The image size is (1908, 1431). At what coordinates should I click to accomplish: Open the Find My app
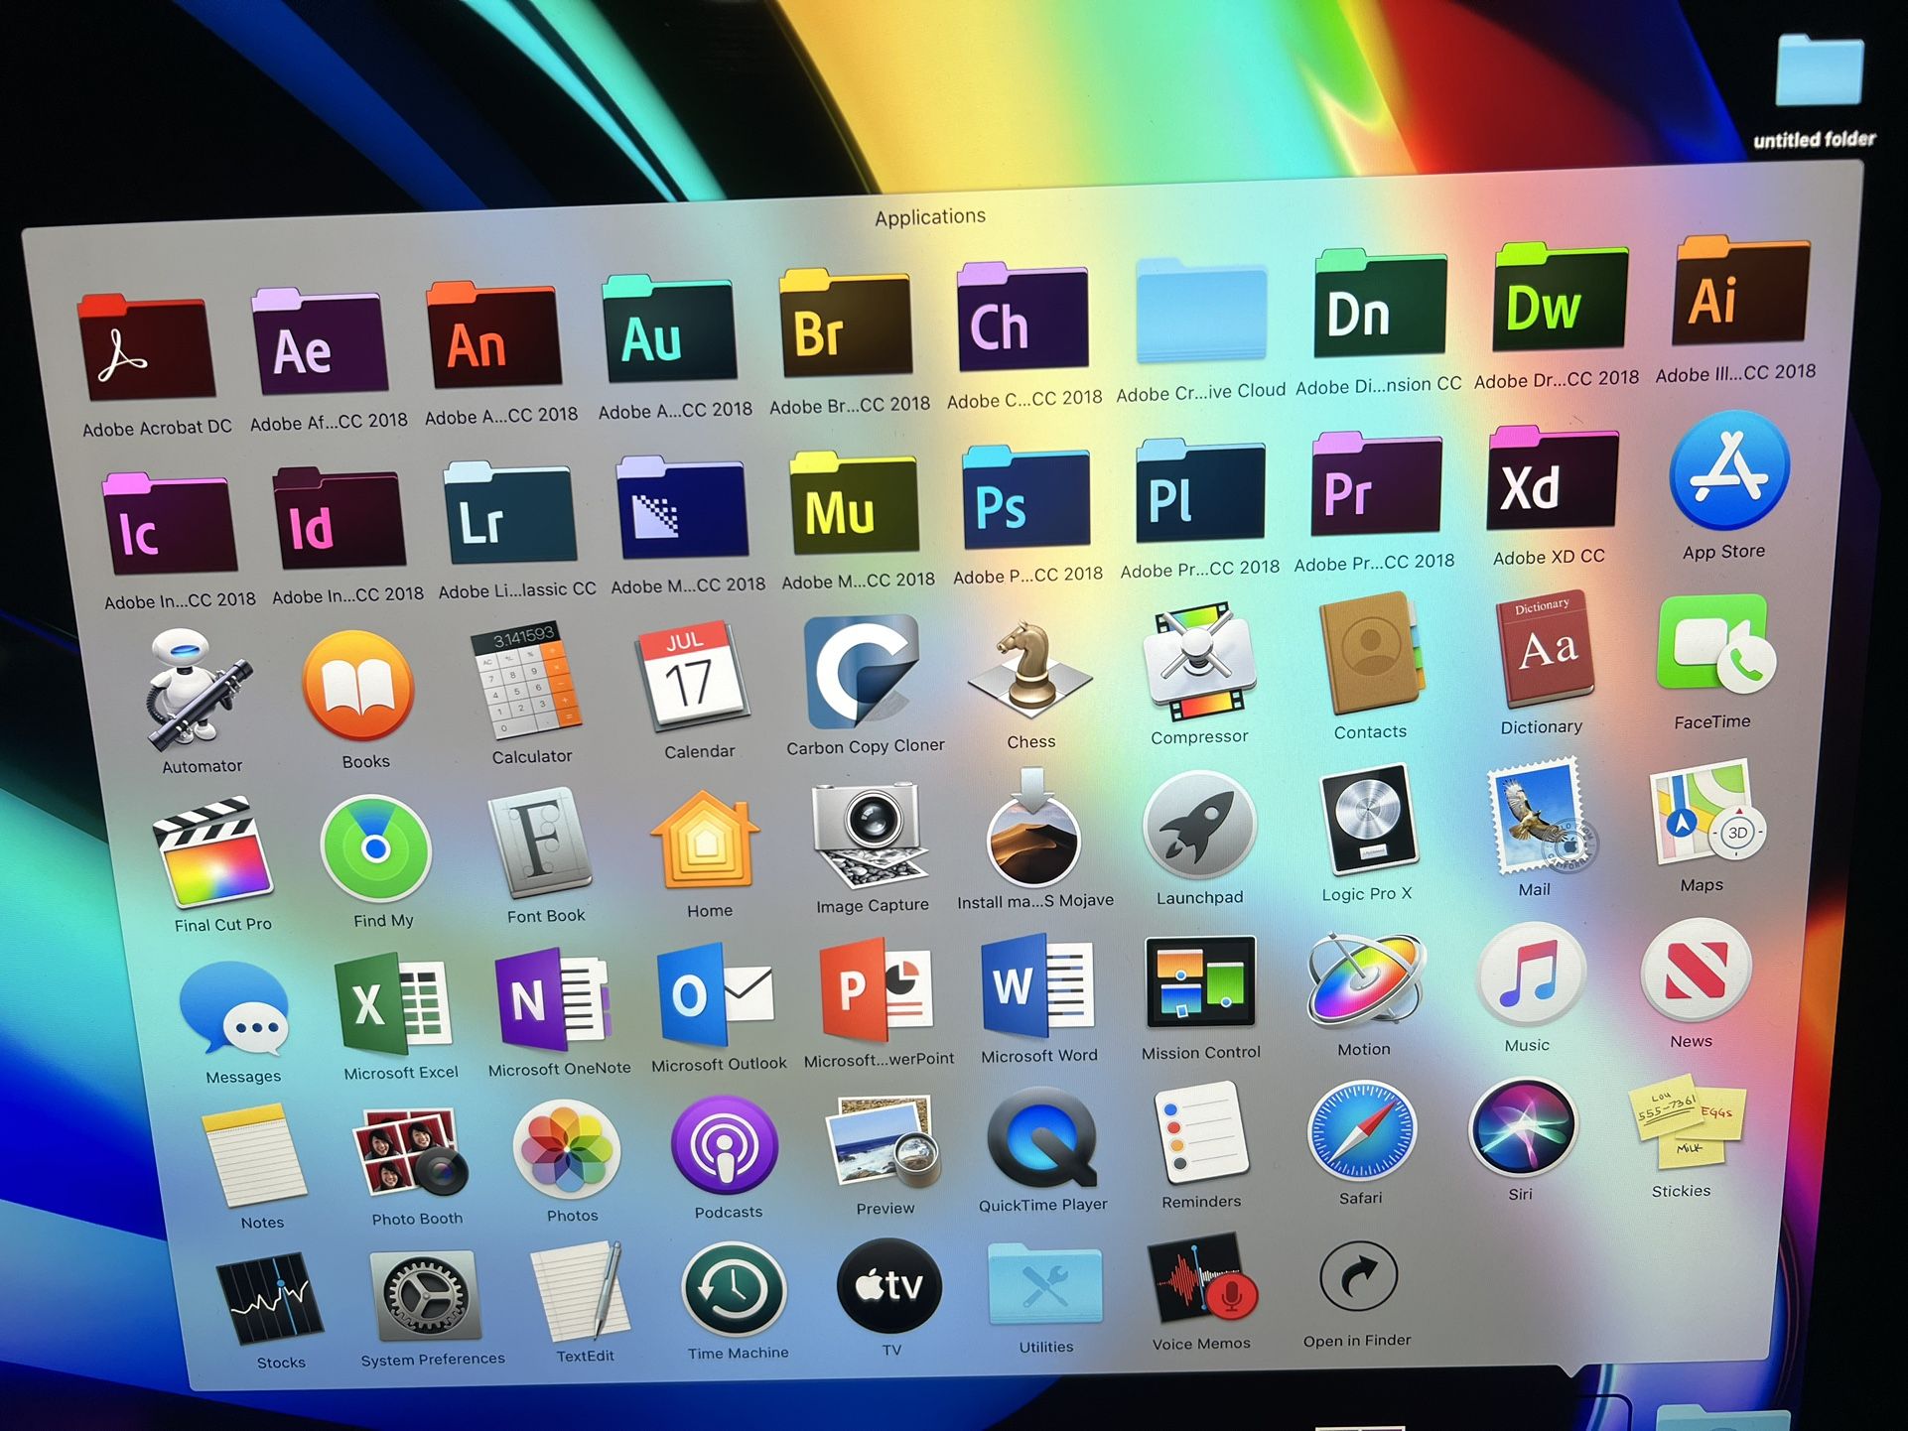pos(375,848)
